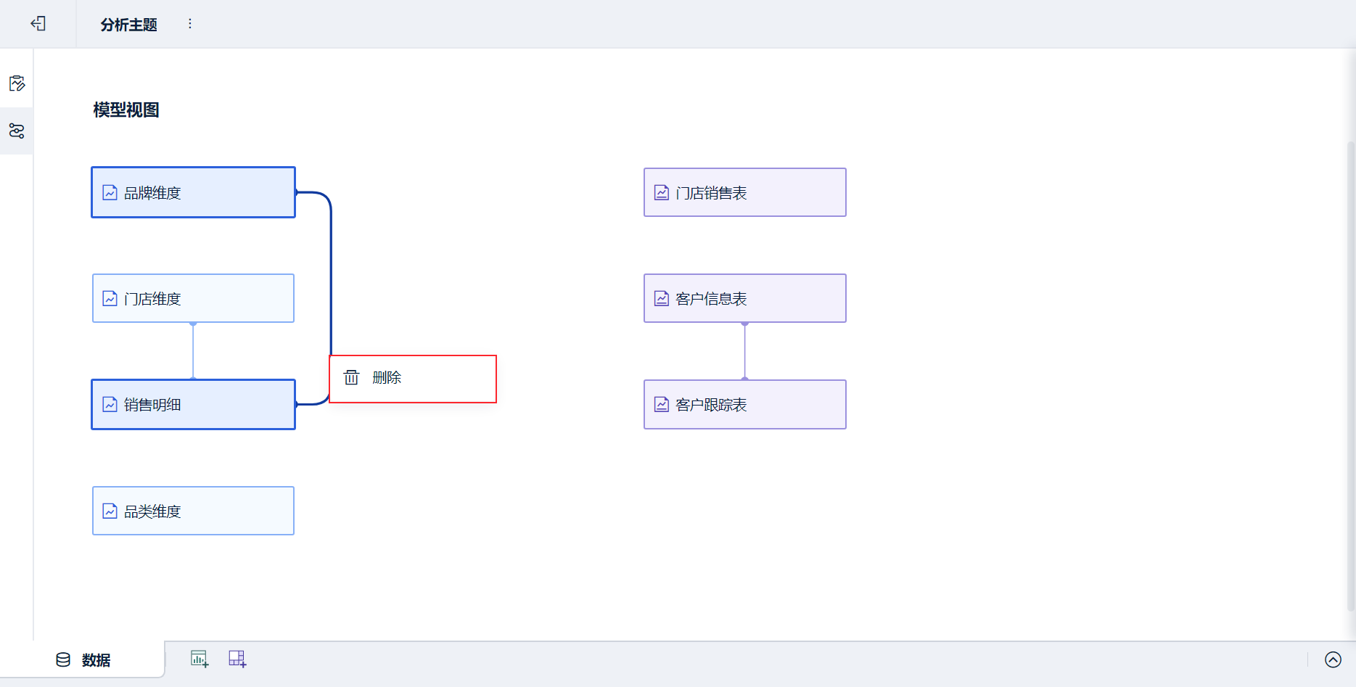Screen dimensions: 1356x687
Task: Select the 品类维度 table node
Action: 193,511
